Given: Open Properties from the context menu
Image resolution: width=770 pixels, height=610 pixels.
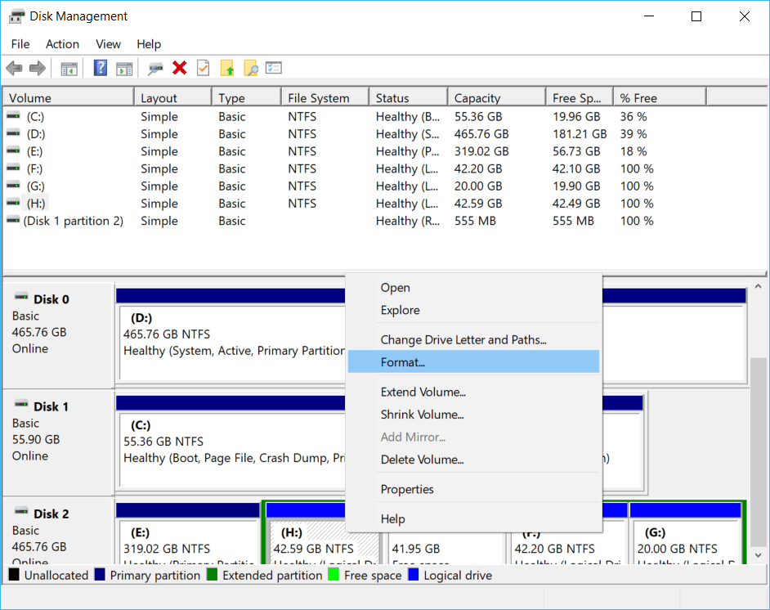Looking at the screenshot, I should click(406, 489).
